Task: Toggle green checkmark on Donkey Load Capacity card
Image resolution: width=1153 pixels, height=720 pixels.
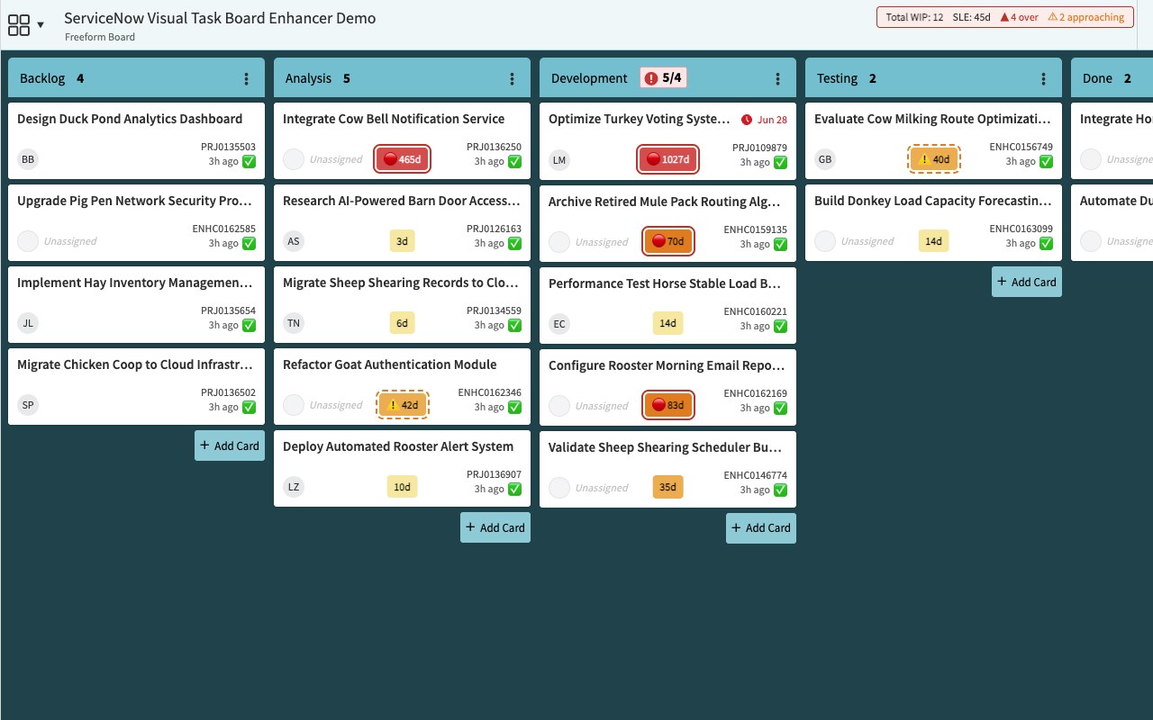Action: (x=1047, y=244)
